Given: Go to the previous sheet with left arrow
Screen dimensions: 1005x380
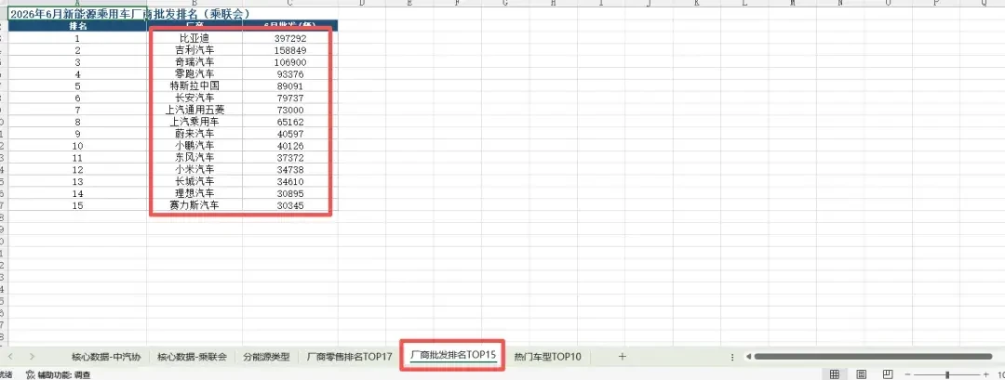Looking at the screenshot, I should (10, 357).
